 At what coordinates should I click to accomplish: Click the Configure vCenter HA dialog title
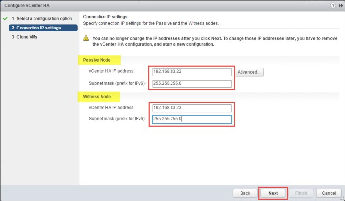(27, 6)
